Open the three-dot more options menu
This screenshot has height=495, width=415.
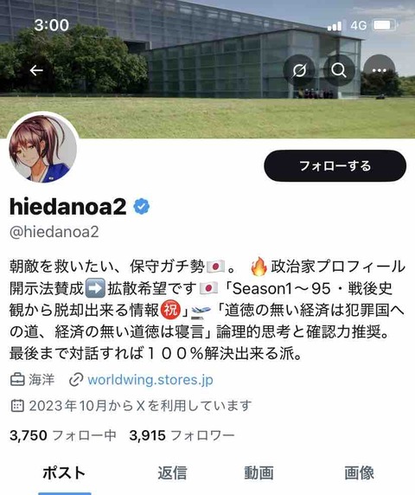(x=380, y=70)
